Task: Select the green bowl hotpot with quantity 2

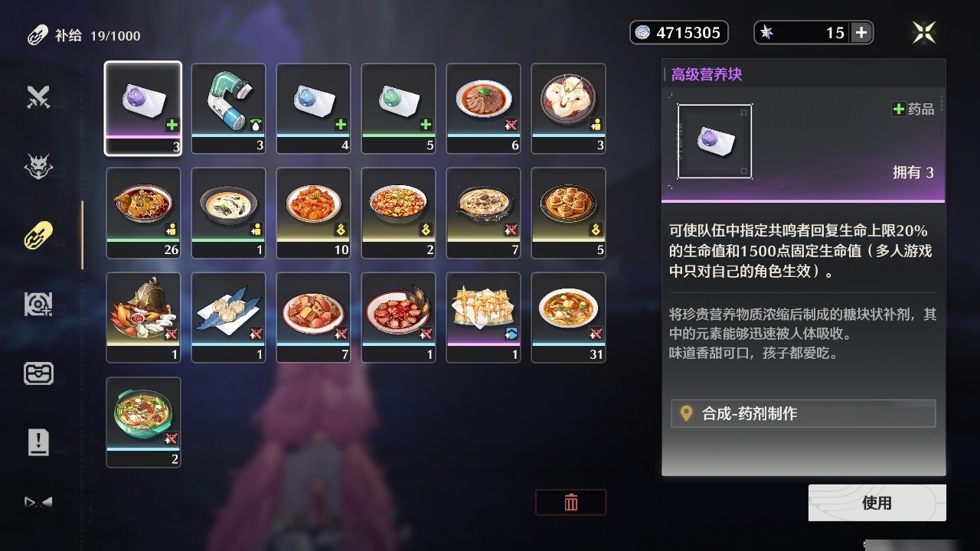Action: (x=143, y=422)
